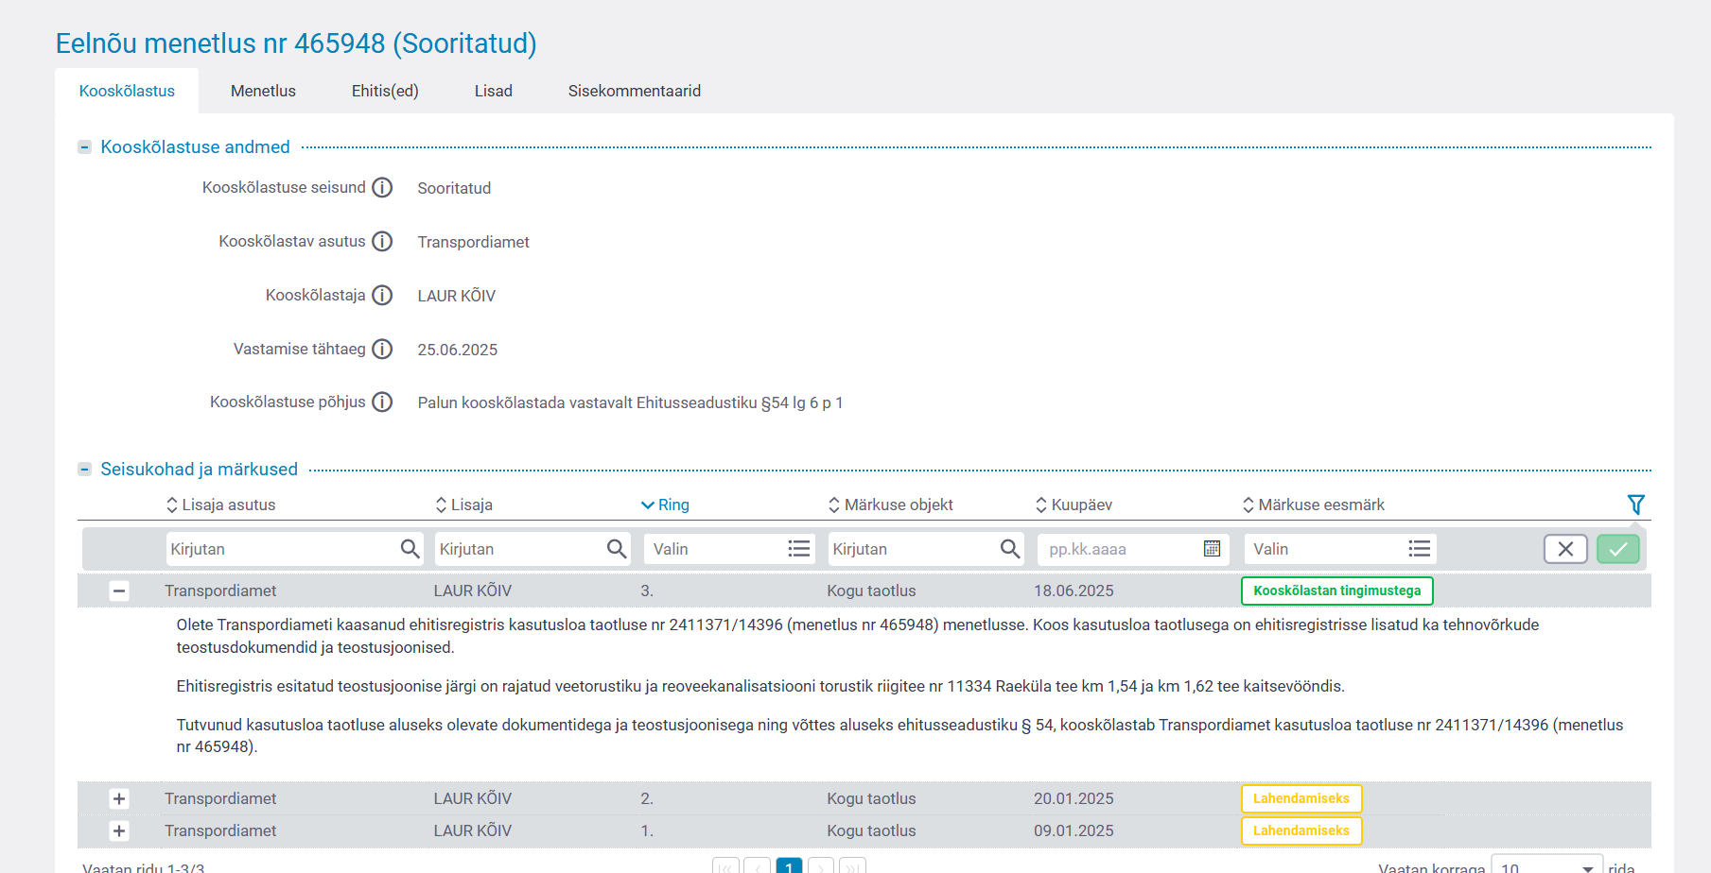
Task: Collapse the Kooskõlastuse andmed section
Action: tap(84, 147)
